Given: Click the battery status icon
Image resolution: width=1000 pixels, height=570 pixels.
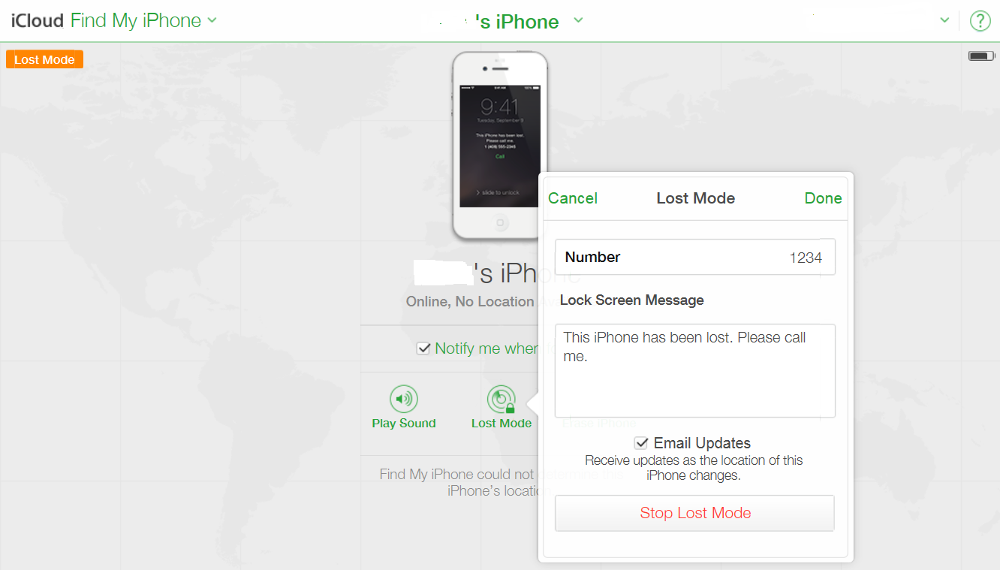Looking at the screenshot, I should coord(981,56).
